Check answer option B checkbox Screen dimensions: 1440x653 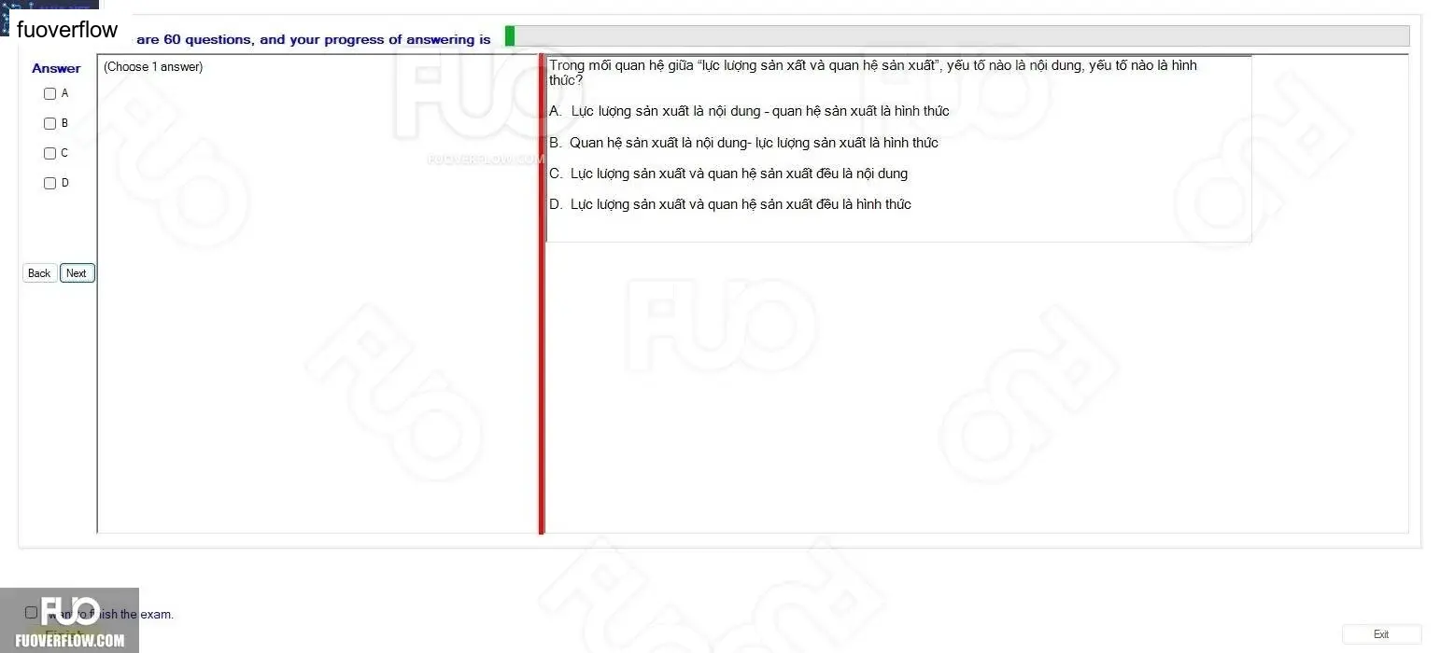50,123
